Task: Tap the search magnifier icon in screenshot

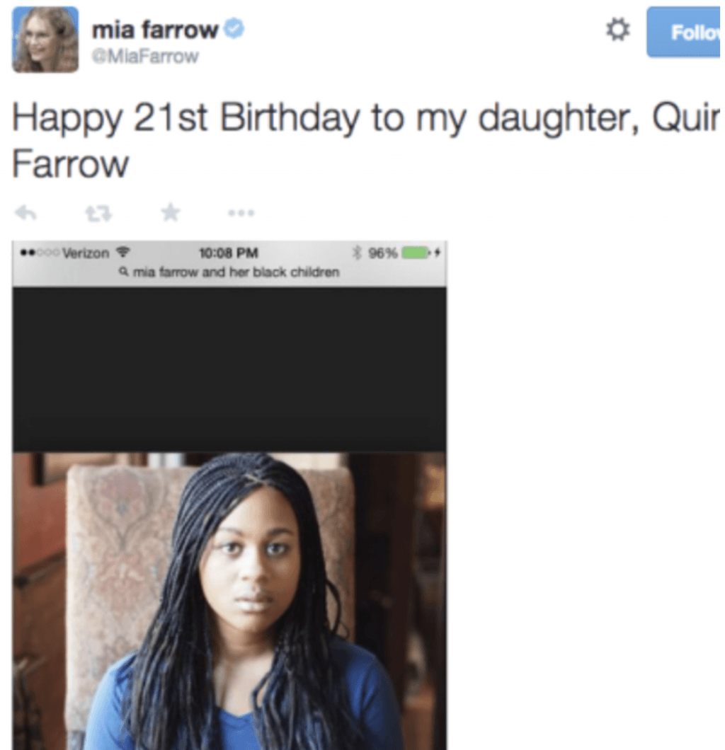Action: tap(124, 272)
